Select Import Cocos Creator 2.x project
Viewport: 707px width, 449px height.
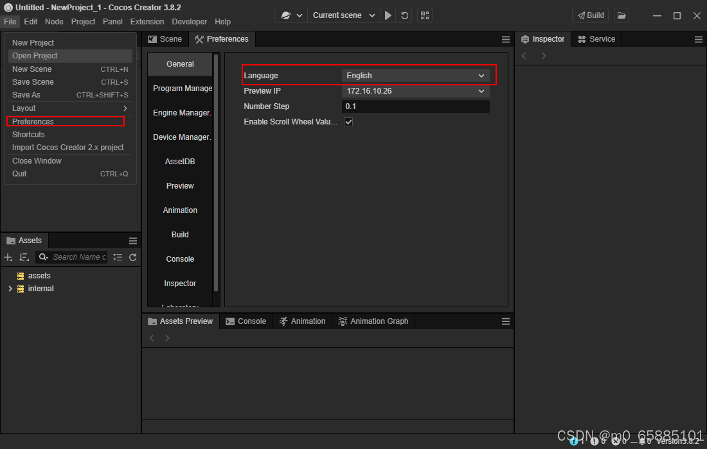point(70,148)
